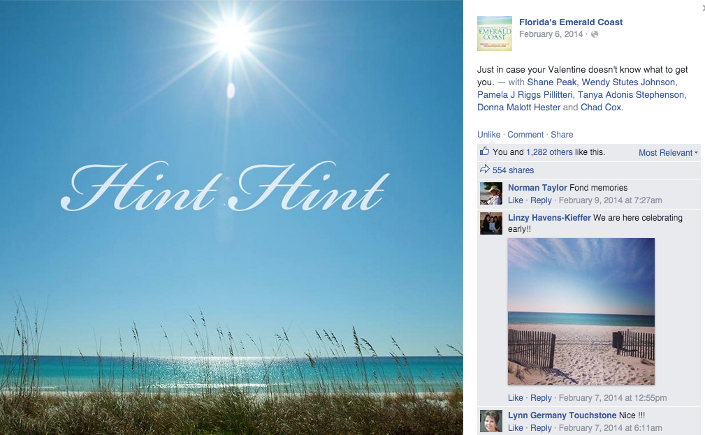Open the 1,282 others likes list
Image resolution: width=705 pixels, height=435 pixels.
[x=549, y=152]
